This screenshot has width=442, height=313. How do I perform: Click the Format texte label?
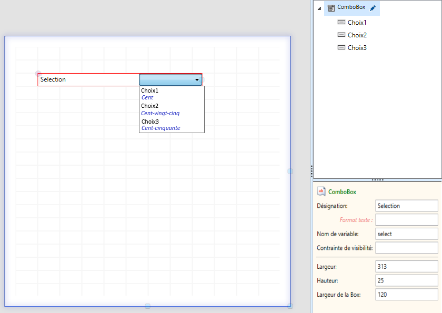(356, 220)
